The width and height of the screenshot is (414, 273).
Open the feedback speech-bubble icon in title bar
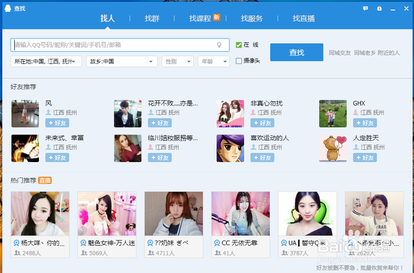pos(365,8)
